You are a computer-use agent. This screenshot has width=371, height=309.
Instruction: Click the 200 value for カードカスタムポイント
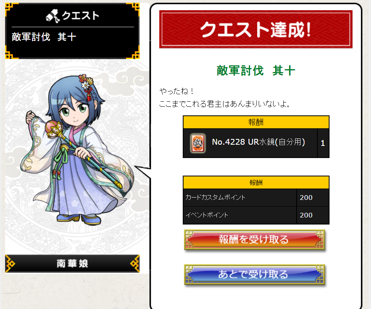pos(306,198)
